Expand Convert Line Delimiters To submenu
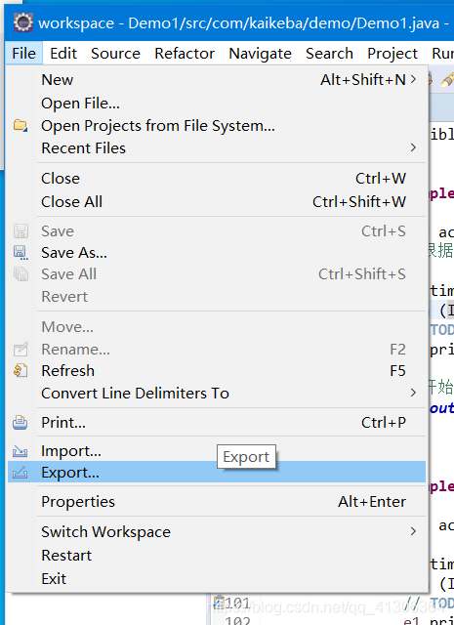The height and width of the screenshot is (625, 454). (413, 393)
